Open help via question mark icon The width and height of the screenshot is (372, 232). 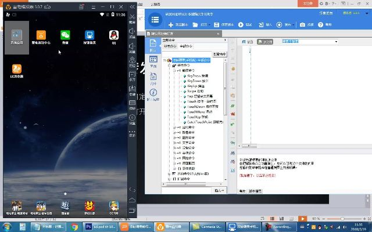[321, 25]
